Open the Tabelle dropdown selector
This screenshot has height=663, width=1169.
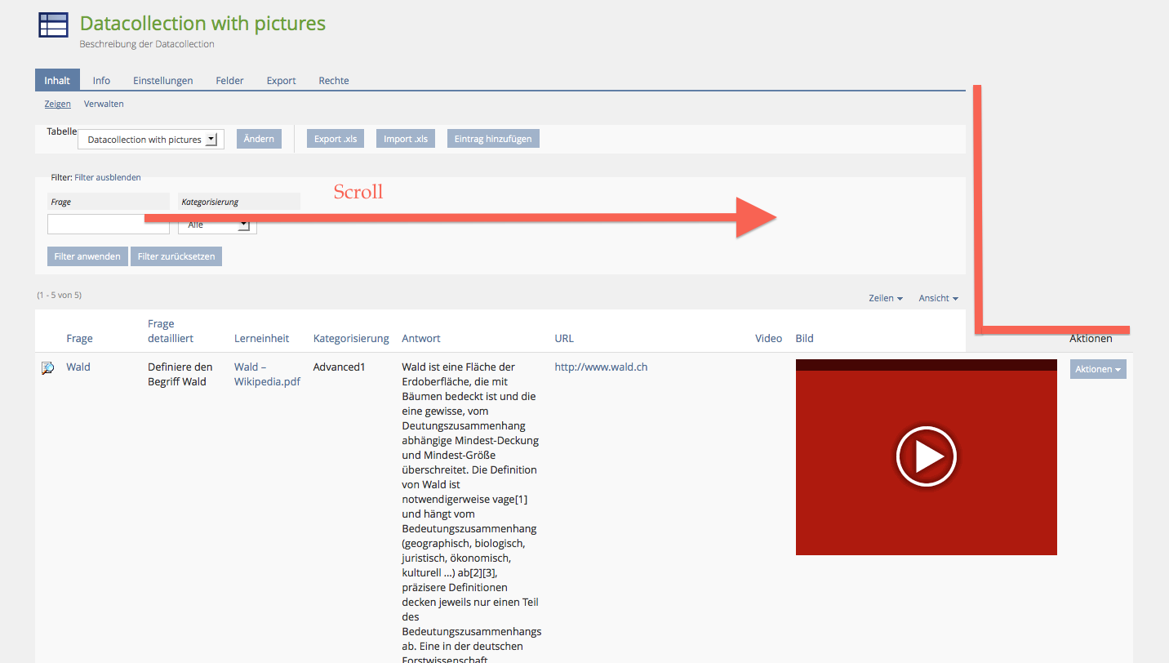150,140
